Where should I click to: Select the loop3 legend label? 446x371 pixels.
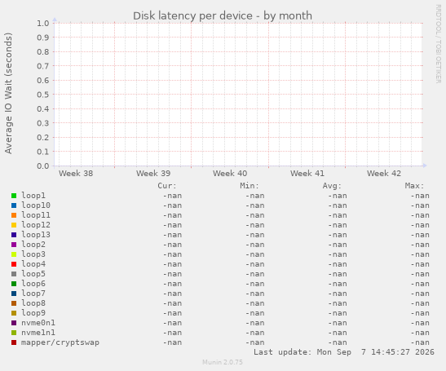pos(33,254)
